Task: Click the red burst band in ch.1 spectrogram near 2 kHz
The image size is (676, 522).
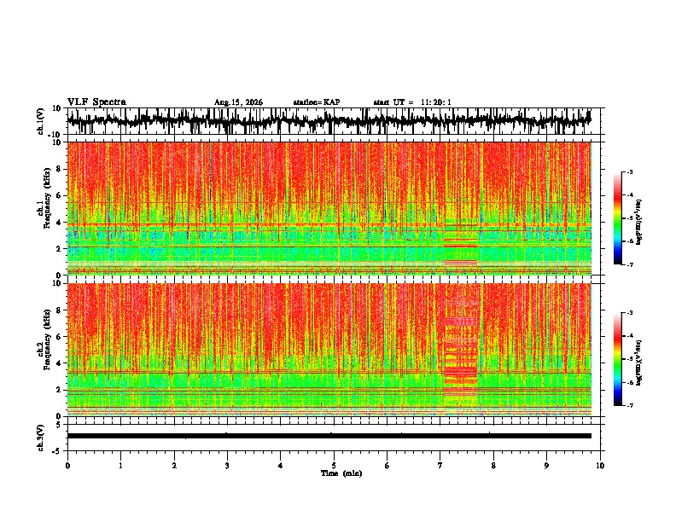Action: click(x=460, y=246)
